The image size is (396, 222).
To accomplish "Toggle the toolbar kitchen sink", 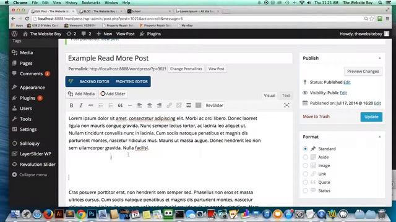I will tap(198, 105).
